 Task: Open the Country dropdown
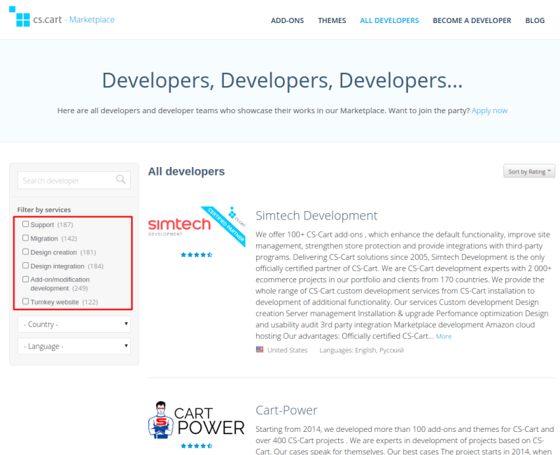(x=73, y=324)
